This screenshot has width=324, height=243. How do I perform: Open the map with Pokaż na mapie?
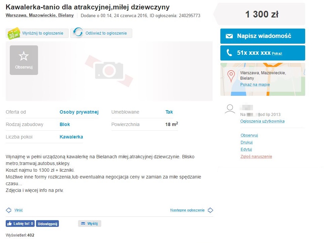(255, 85)
